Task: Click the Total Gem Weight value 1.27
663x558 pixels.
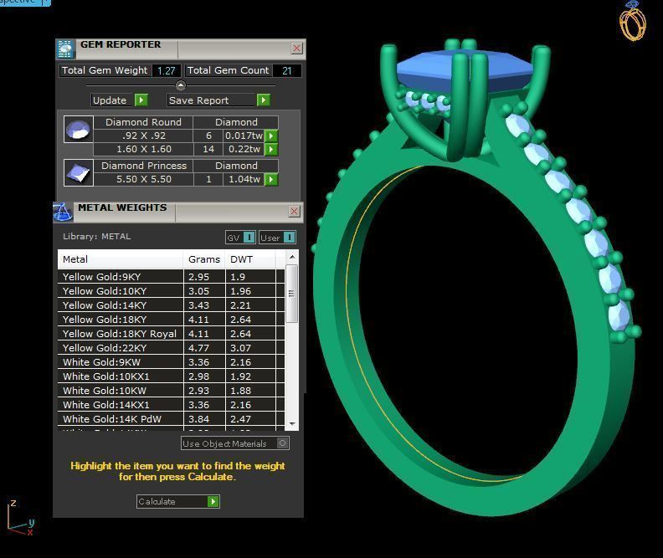Action: [x=167, y=70]
